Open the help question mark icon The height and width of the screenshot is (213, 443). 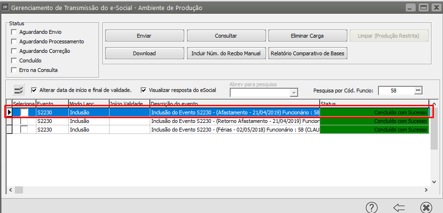tap(372, 208)
